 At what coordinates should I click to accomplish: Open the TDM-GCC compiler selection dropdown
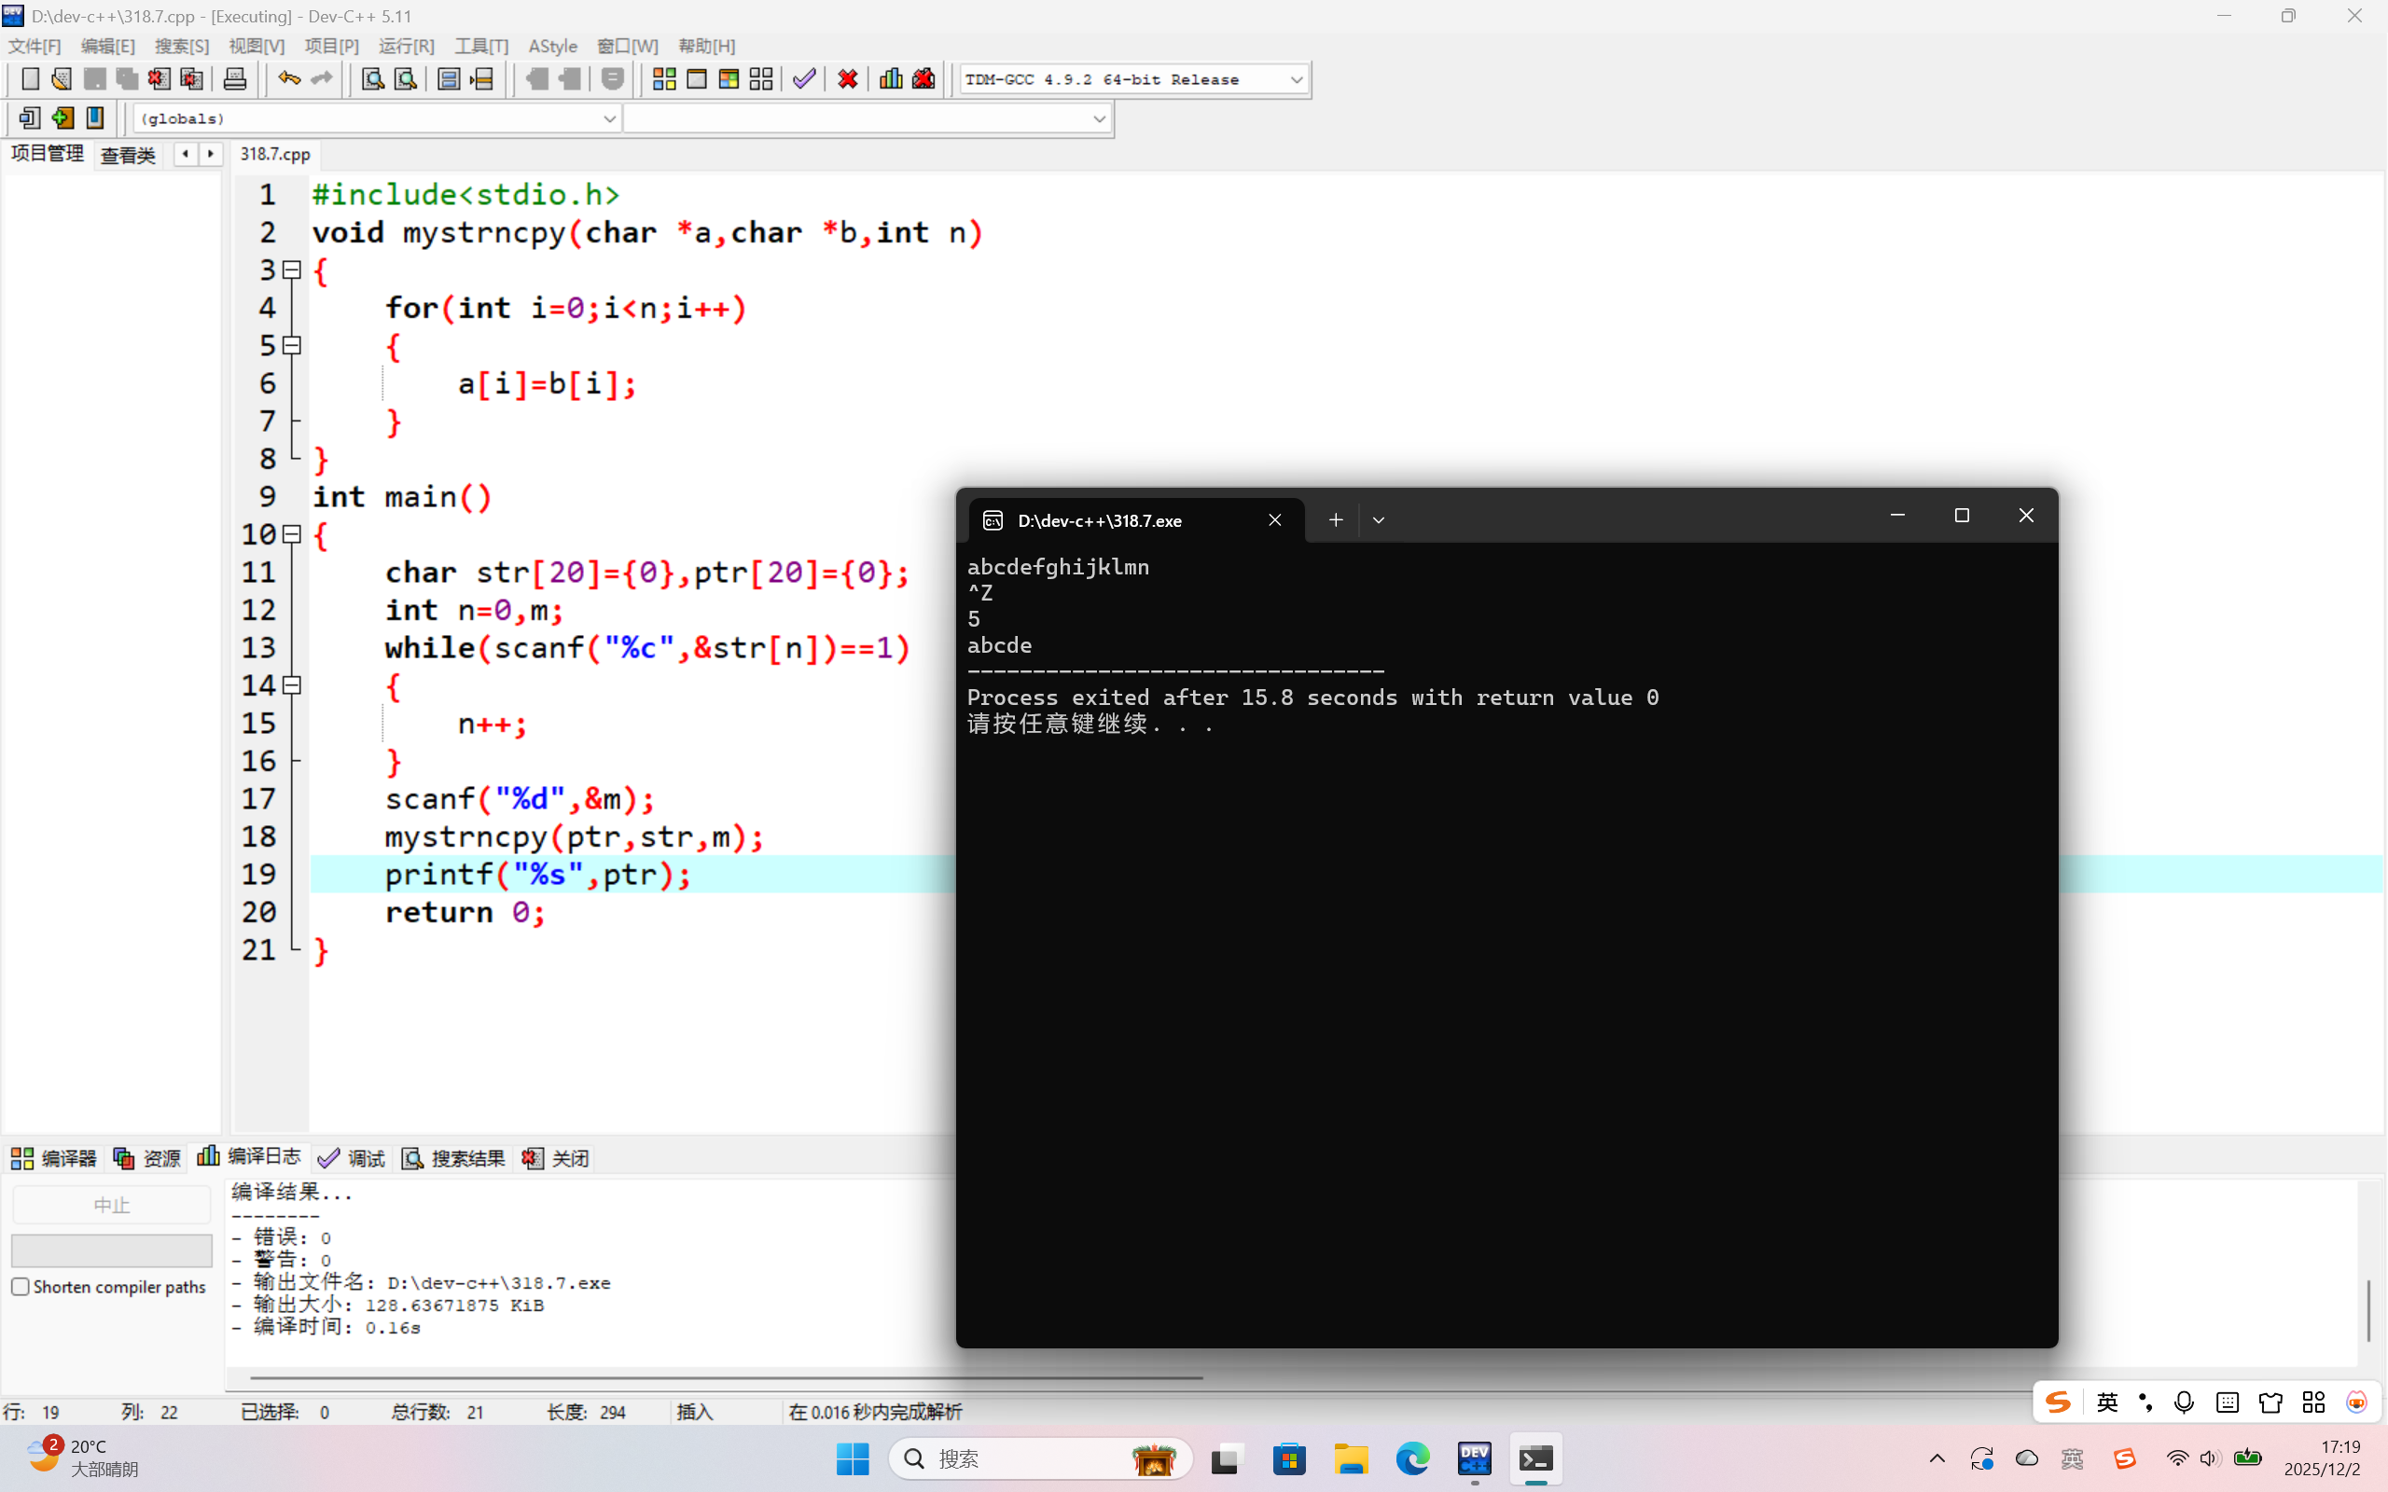click(x=1296, y=79)
